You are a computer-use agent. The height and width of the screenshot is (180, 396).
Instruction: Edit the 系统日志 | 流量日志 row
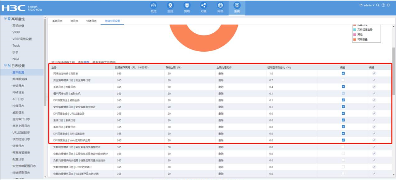point(374,87)
